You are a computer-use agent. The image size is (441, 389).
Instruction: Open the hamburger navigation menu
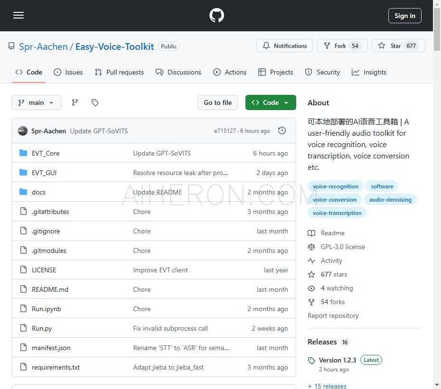click(x=19, y=16)
